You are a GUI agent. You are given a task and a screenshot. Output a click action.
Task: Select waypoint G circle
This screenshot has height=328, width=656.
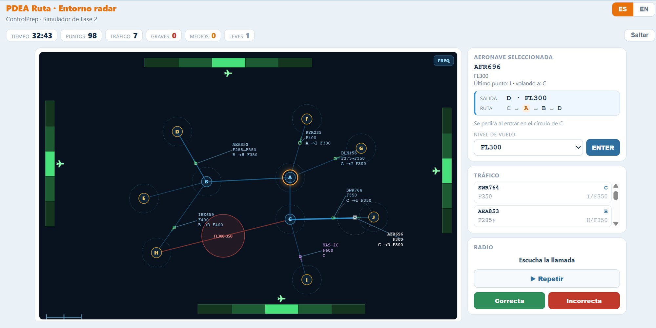point(361,148)
